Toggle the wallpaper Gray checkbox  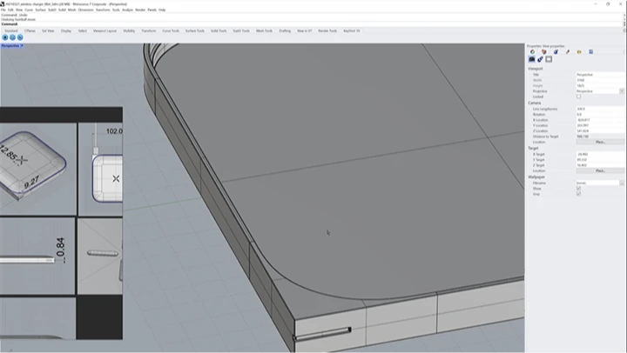(x=578, y=194)
